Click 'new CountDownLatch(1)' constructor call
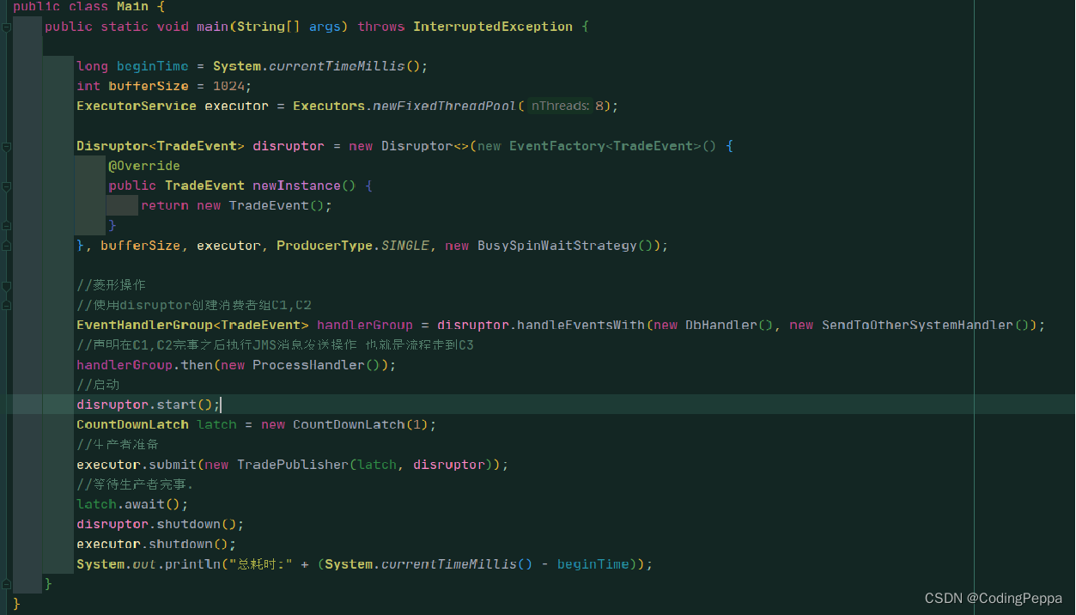Image resolution: width=1076 pixels, height=615 pixels. (344, 424)
